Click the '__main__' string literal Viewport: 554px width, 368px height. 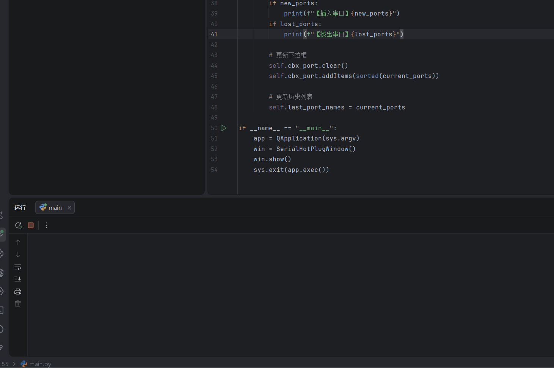[314, 128]
